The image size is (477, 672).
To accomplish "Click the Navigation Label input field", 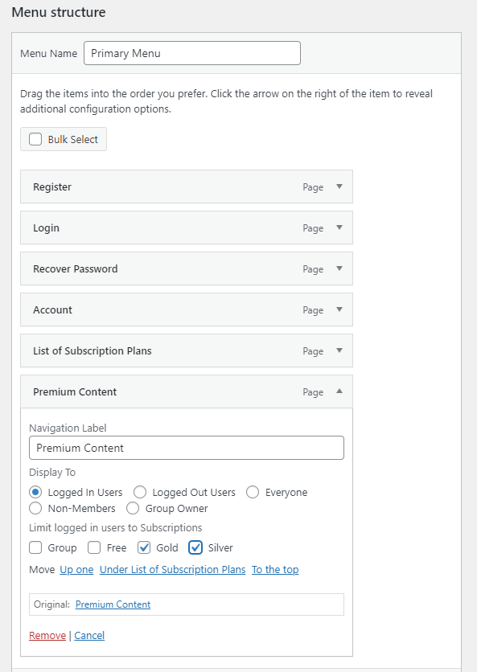I will (187, 448).
